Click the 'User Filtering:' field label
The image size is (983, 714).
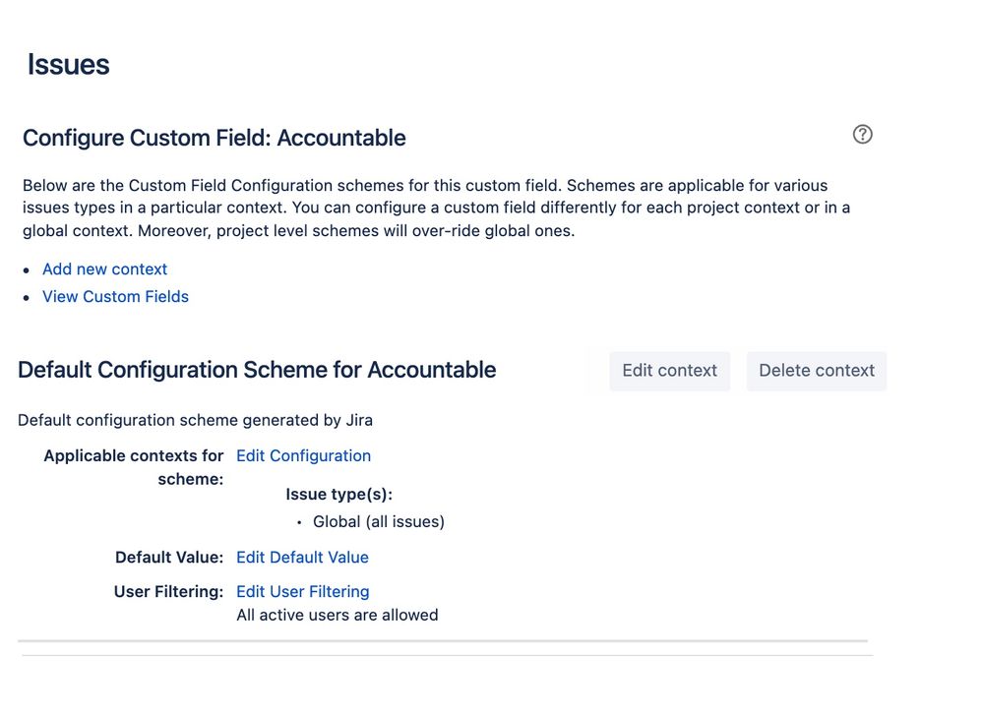click(168, 592)
